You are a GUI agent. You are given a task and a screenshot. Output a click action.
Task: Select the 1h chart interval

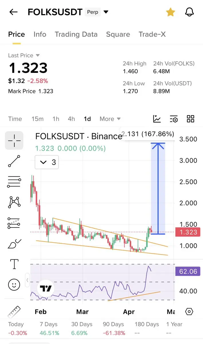click(56, 119)
